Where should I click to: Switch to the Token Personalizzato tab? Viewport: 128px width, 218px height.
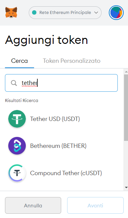[71, 61]
